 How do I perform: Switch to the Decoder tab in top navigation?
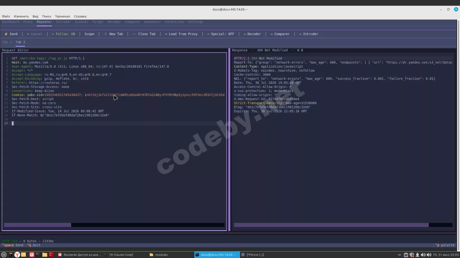pos(114,22)
